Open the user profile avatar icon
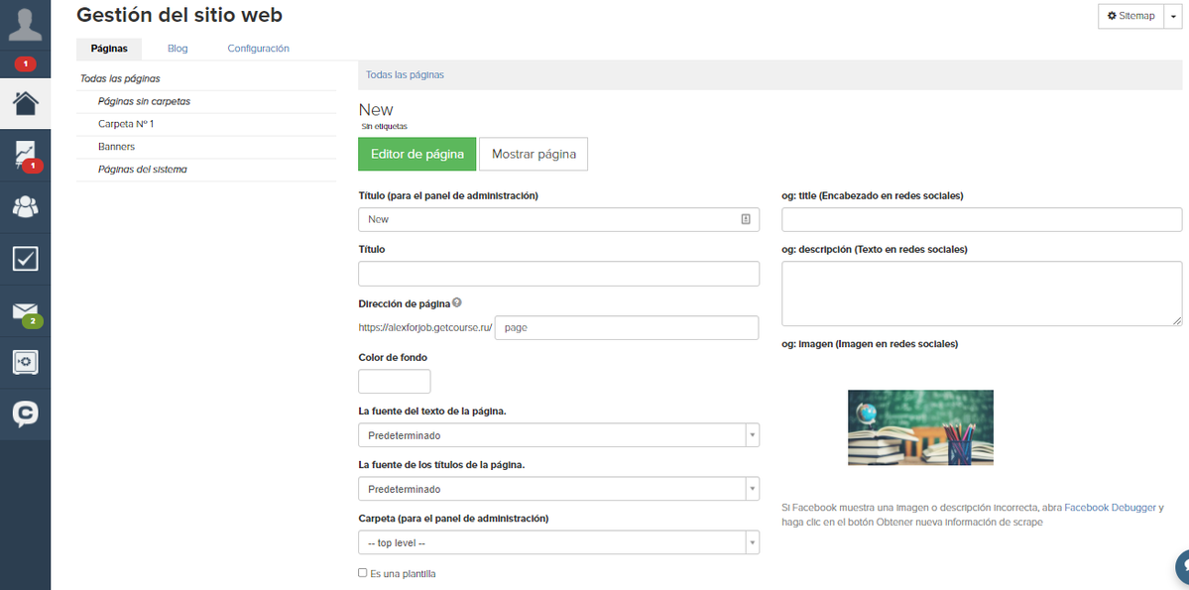This screenshot has width=1189, height=590. point(25,26)
